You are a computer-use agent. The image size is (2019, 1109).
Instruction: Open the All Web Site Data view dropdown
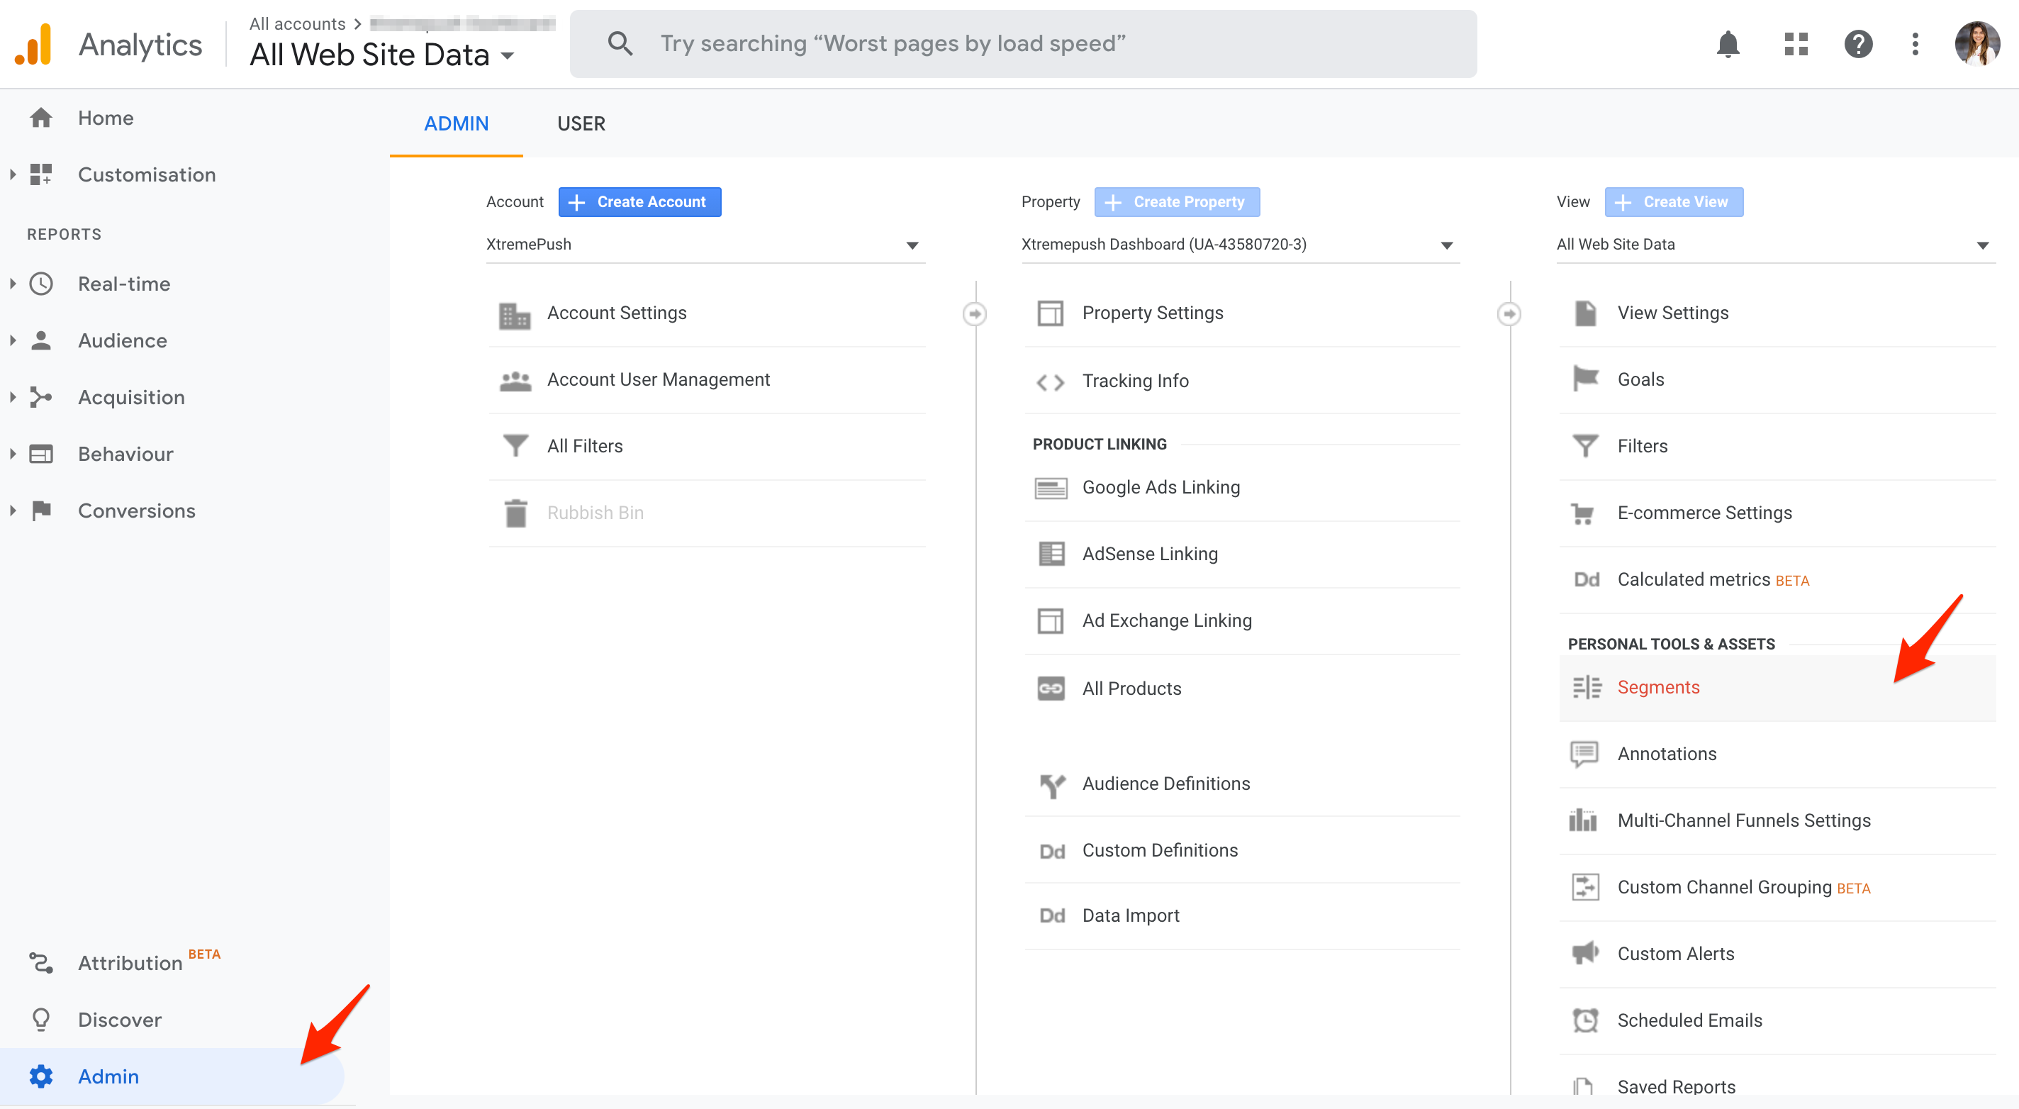1774,245
